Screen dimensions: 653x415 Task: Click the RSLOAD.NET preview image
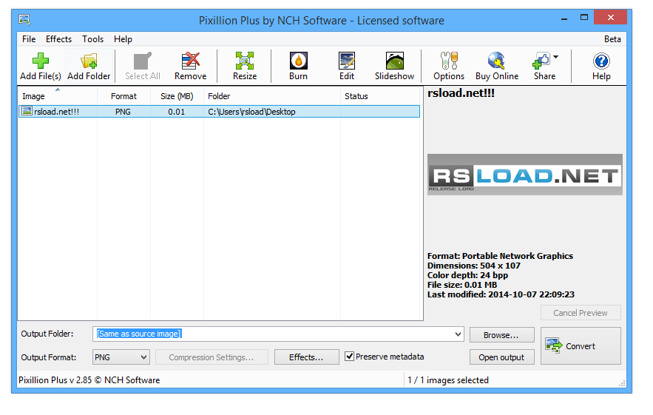point(524,175)
